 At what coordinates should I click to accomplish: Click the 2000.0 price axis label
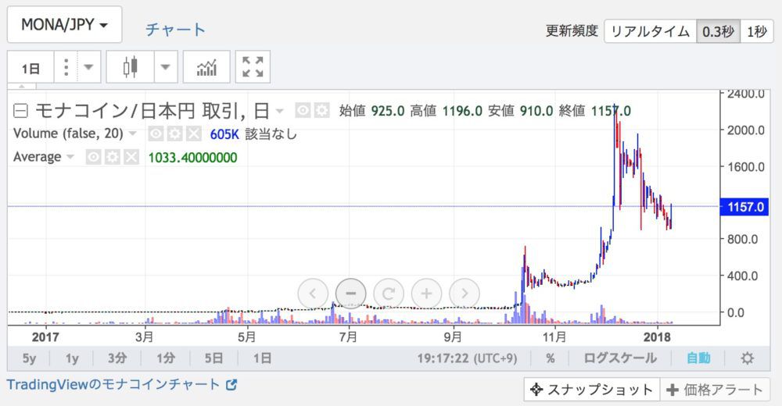pos(745,130)
